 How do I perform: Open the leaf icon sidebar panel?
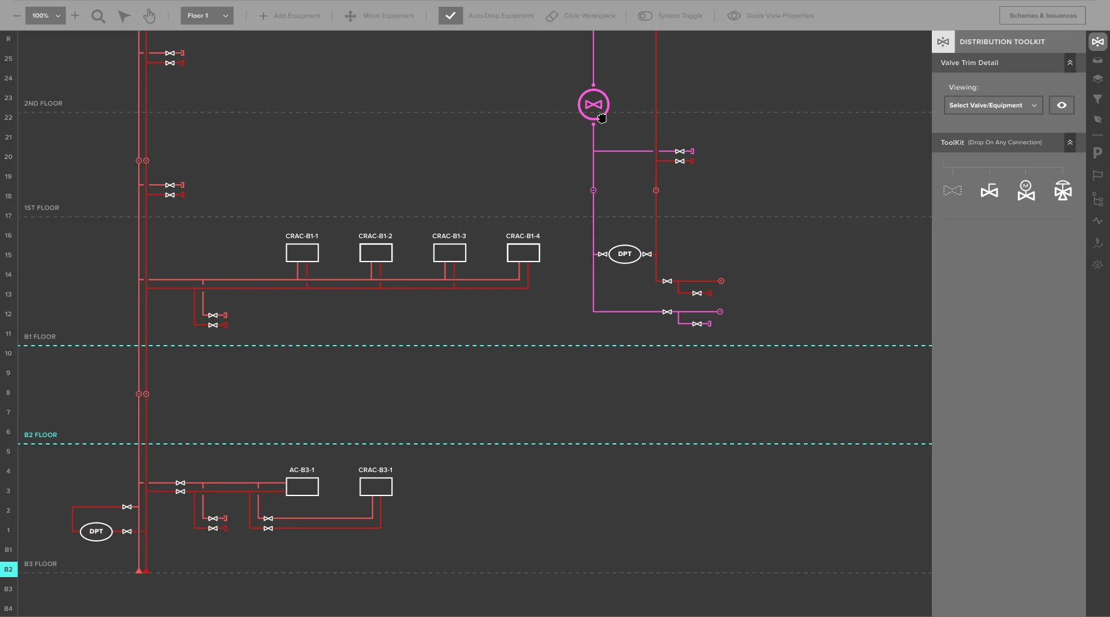[1098, 119]
